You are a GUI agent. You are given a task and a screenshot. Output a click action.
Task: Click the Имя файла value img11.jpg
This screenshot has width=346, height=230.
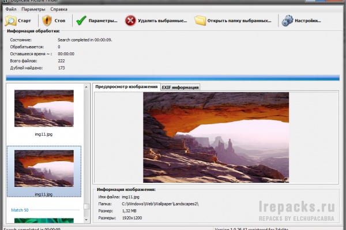tap(131, 197)
